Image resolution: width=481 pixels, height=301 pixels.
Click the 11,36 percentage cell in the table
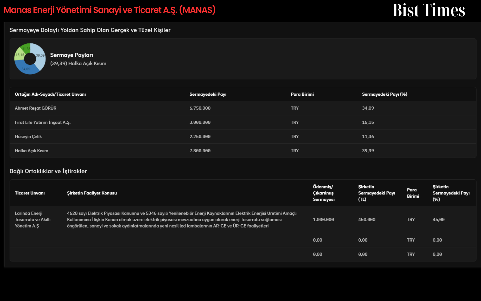(x=368, y=136)
